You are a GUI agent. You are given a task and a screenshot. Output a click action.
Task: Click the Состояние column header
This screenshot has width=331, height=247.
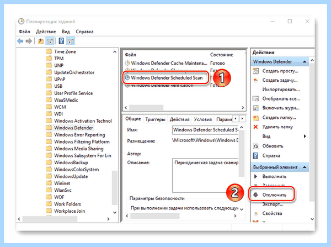(221, 55)
